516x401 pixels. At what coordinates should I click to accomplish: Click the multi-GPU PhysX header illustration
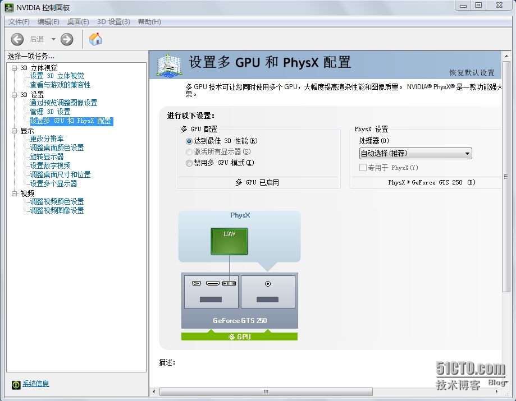click(x=169, y=65)
